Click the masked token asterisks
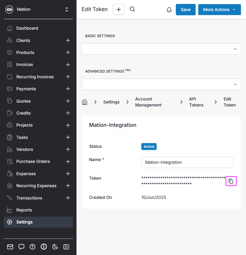Viewport: 246px width, 255px height. [x=183, y=181]
